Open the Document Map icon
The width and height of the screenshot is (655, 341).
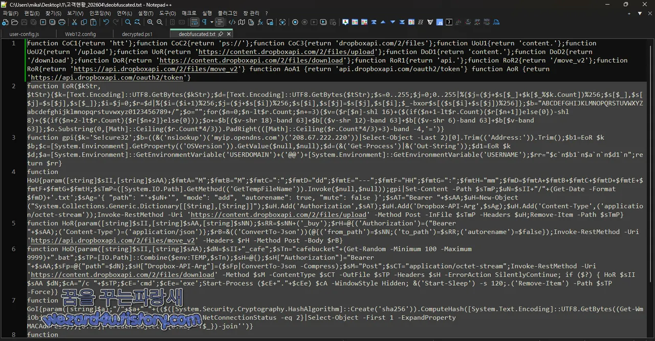242,22
